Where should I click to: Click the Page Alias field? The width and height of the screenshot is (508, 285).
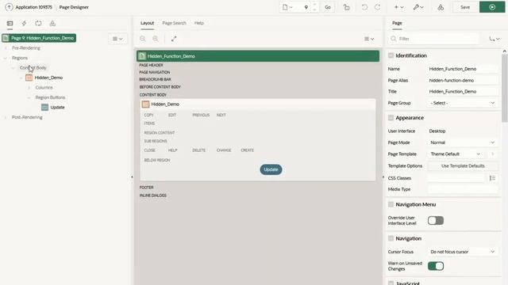tap(463, 81)
